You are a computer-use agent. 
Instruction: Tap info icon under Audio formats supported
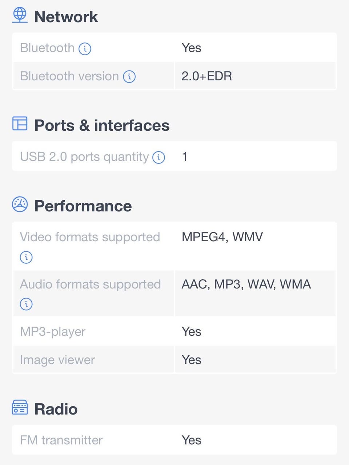[26, 304]
